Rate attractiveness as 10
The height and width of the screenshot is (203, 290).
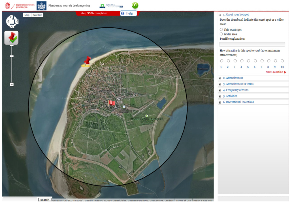282,61
